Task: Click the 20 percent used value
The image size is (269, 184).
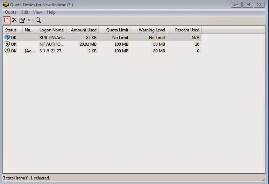Action: point(197,44)
